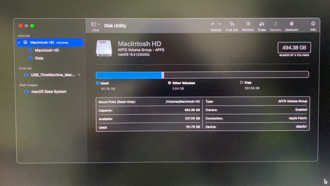Click the 'APFS Volume Group • APFS' subtitle
Viewport: 330px width, 186px height.
[141, 50]
